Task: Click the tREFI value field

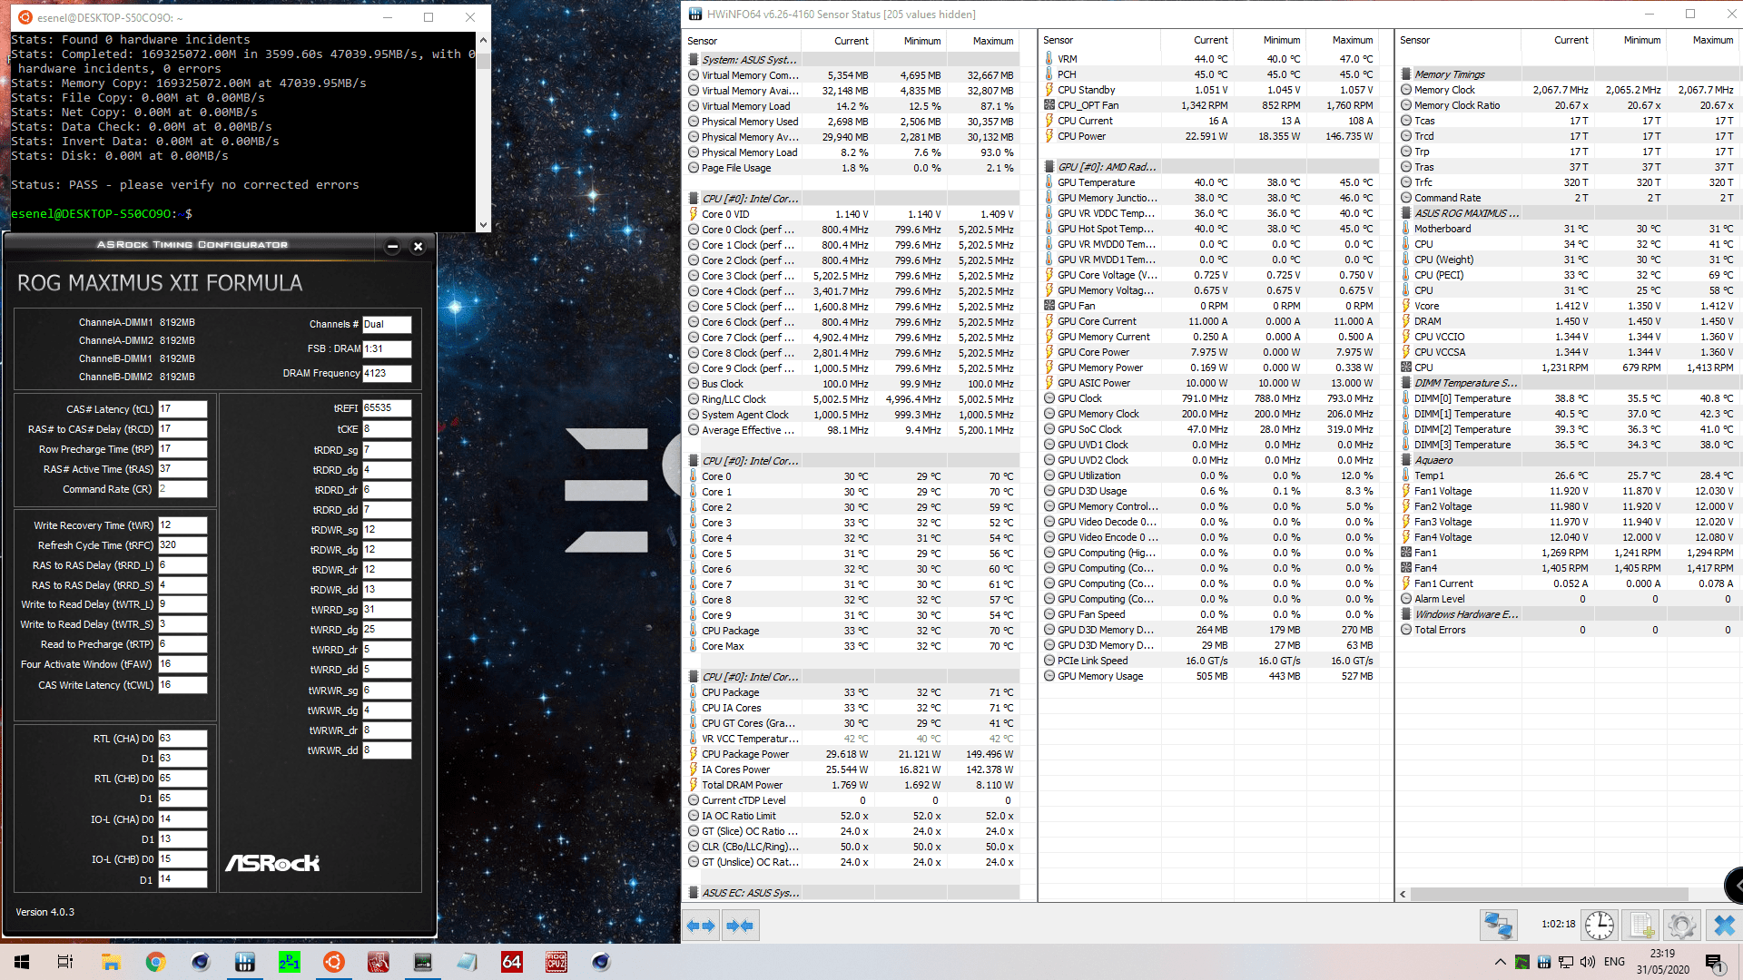Action: click(x=387, y=408)
